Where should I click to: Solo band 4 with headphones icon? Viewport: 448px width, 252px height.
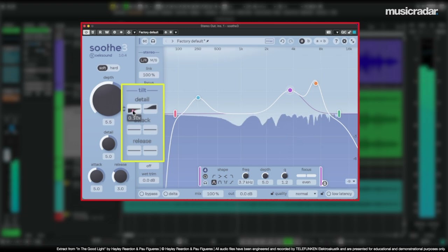(205, 183)
